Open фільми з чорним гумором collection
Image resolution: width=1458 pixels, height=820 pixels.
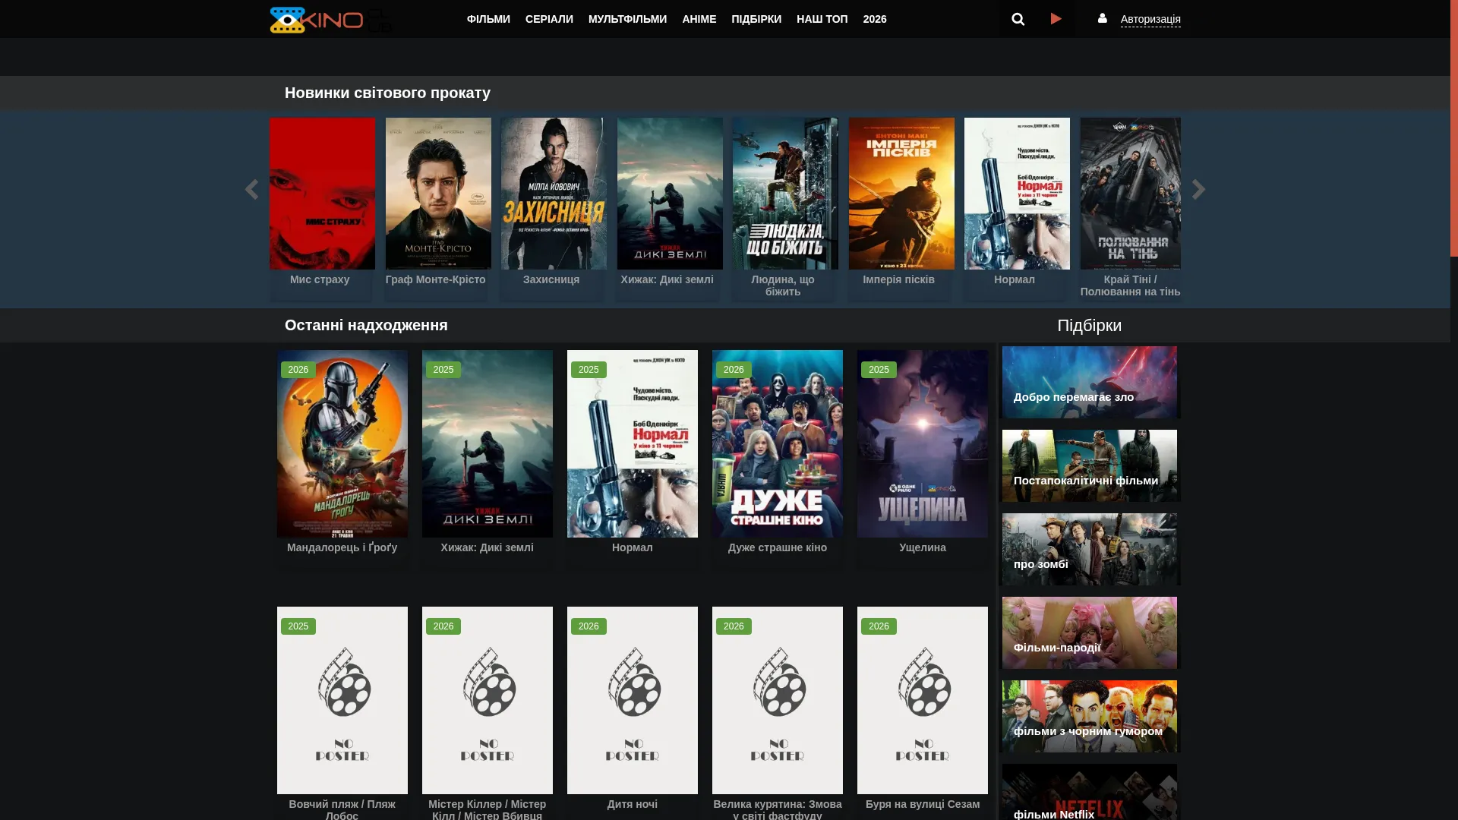pyautogui.click(x=1090, y=716)
